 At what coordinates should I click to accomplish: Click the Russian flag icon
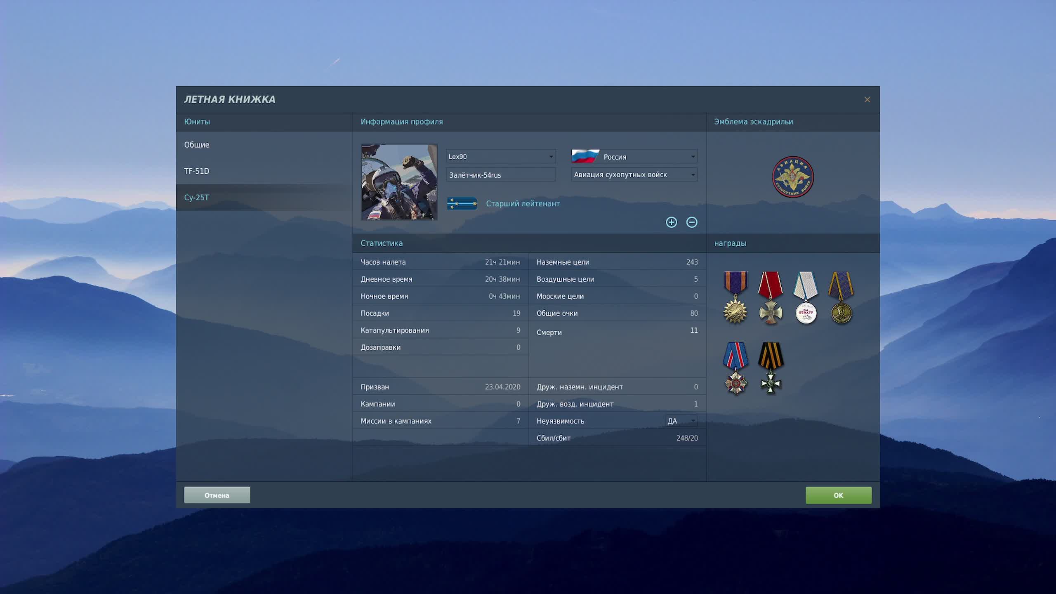[x=585, y=156]
